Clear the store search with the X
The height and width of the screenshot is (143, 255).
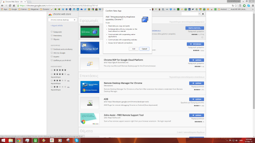tap(75, 20)
